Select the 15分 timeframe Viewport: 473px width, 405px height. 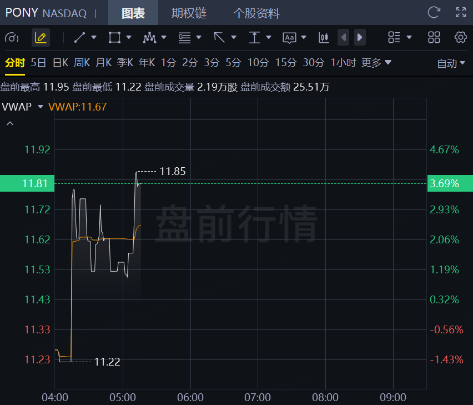[x=286, y=63]
